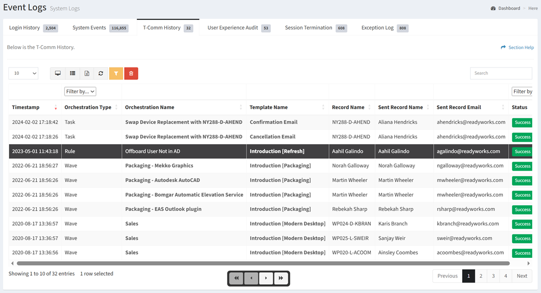541x293 pixels.
Task: Go to page 2 of the entries
Action: 481,276
